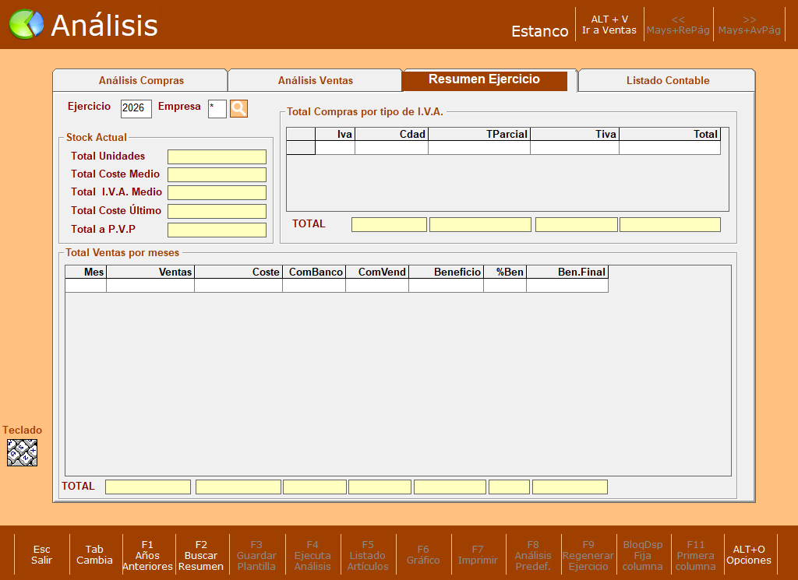The width and height of the screenshot is (798, 580).
Task: Open F1 Años Anteriores
Action: click(x=147, y=555)
